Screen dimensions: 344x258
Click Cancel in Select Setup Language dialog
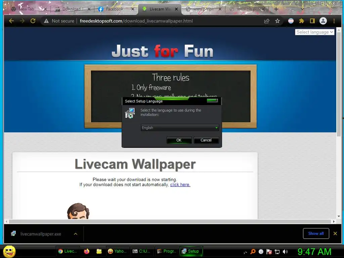(x=206, y=140)
